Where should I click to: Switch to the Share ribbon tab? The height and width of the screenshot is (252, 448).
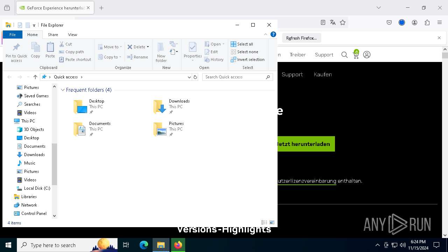53,35
